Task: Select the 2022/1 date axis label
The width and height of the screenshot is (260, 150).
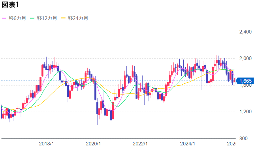Action: [x=140, y=144]
